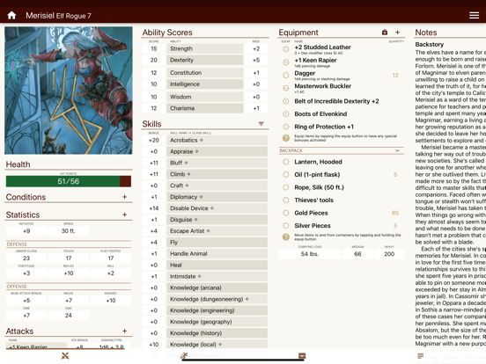Add a new statistic
486x364 pixels.
coord(125,215)
